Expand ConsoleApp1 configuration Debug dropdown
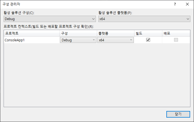 [x=78, y=40]
